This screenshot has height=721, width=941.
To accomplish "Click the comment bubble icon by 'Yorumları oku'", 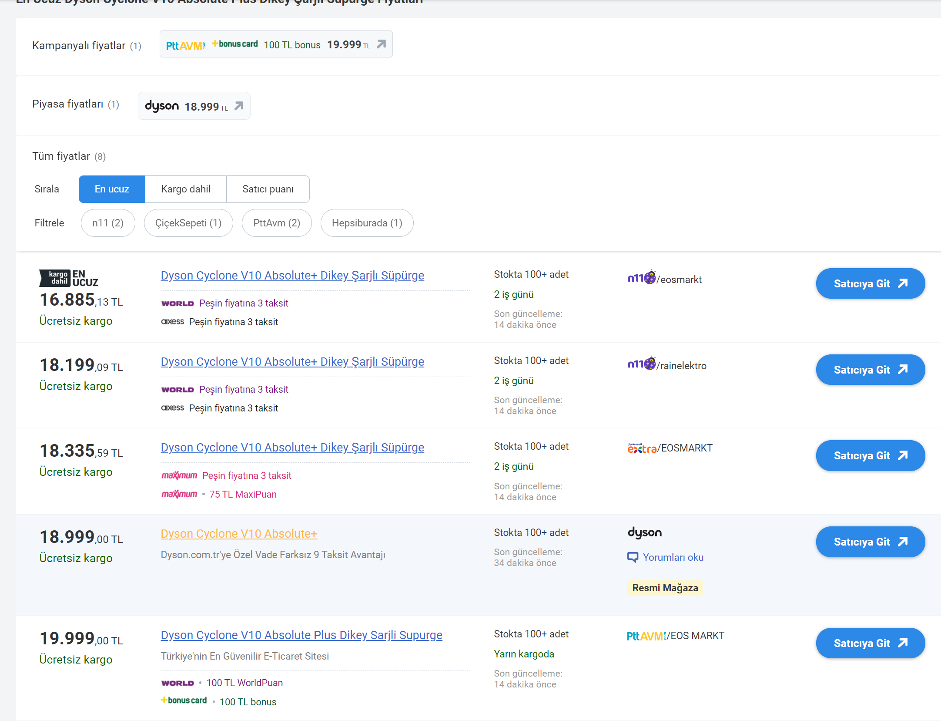I will tap(633, 557).
